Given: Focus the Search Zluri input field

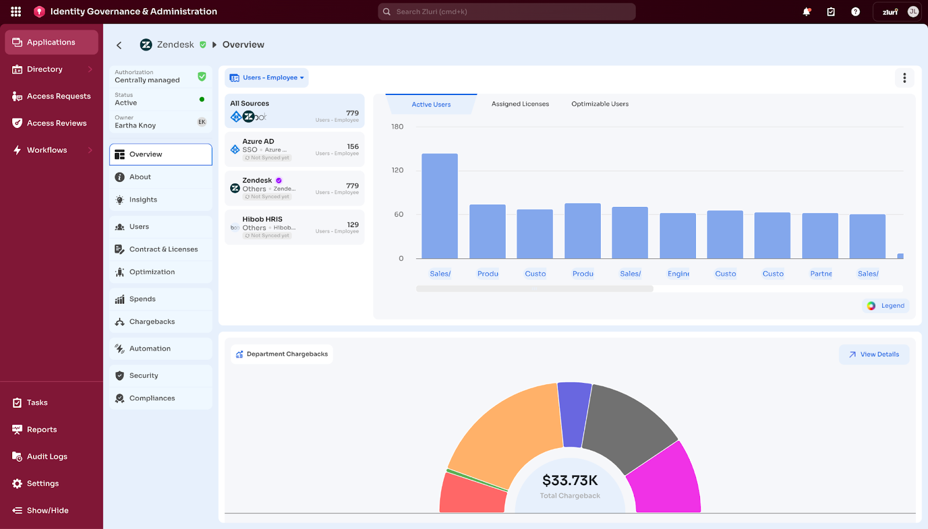Looking at the screenshot, I should 507,12.
